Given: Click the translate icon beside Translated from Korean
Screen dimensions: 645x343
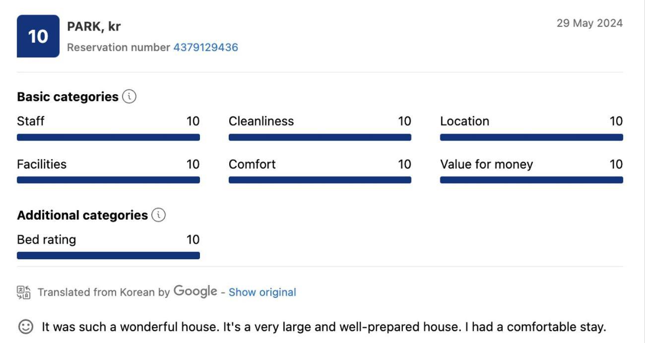Looking at the screenshot, I should (x=24, y=292).
